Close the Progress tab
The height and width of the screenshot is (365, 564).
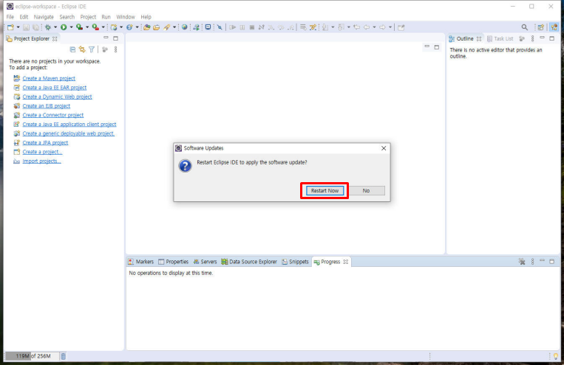click(346, 262)
